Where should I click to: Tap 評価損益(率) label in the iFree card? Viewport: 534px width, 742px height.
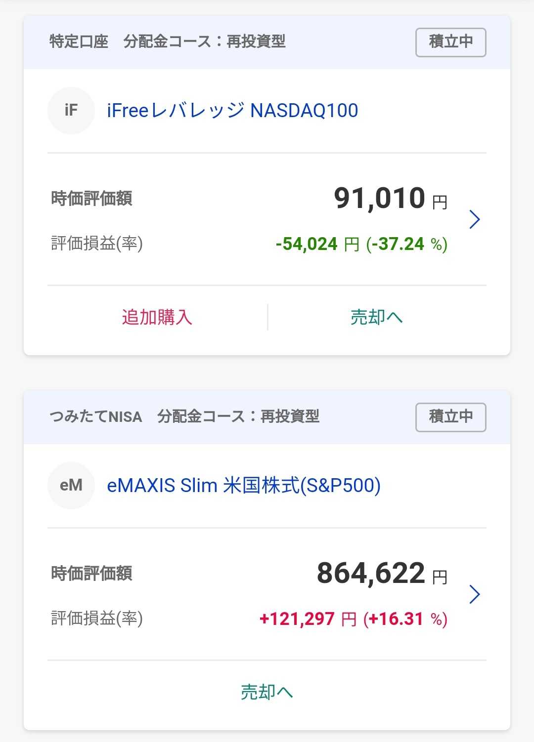97,244
